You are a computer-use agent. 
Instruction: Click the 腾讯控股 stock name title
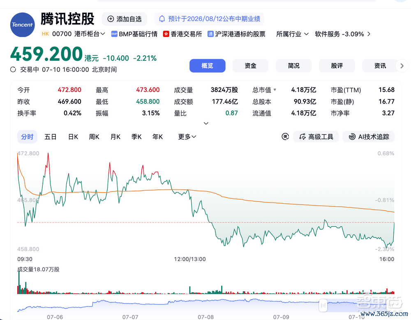(x=67, y=19)
